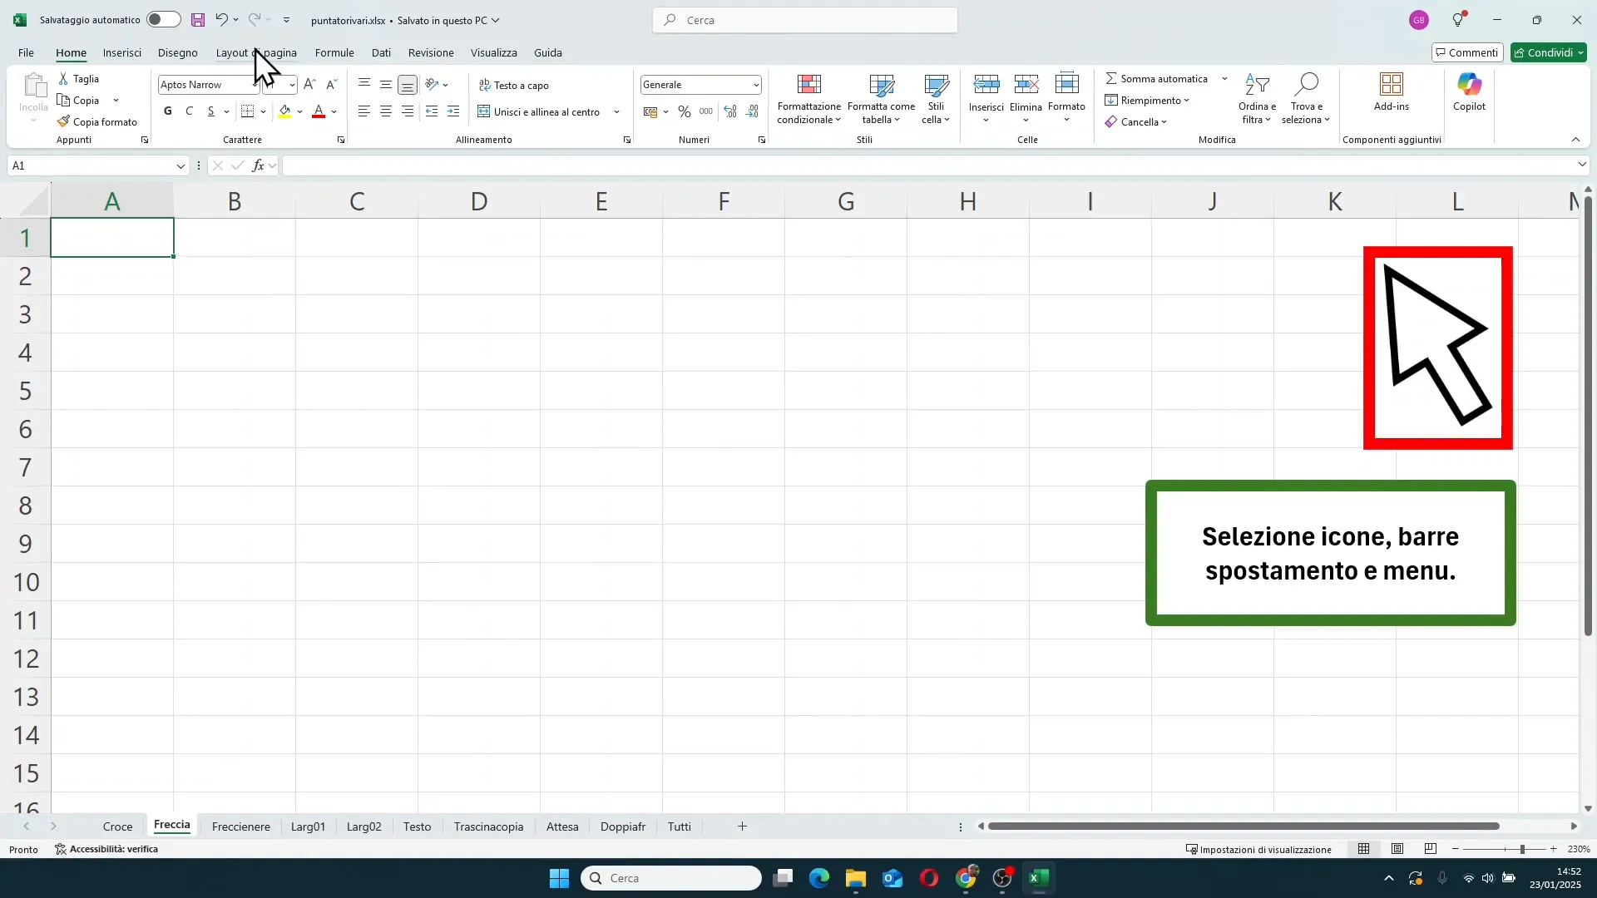Image resolution: width=1597 pixels, height=898 pixels.
Task: Toggle Salvataggio automatico switch
Action: tap(163, 20)
